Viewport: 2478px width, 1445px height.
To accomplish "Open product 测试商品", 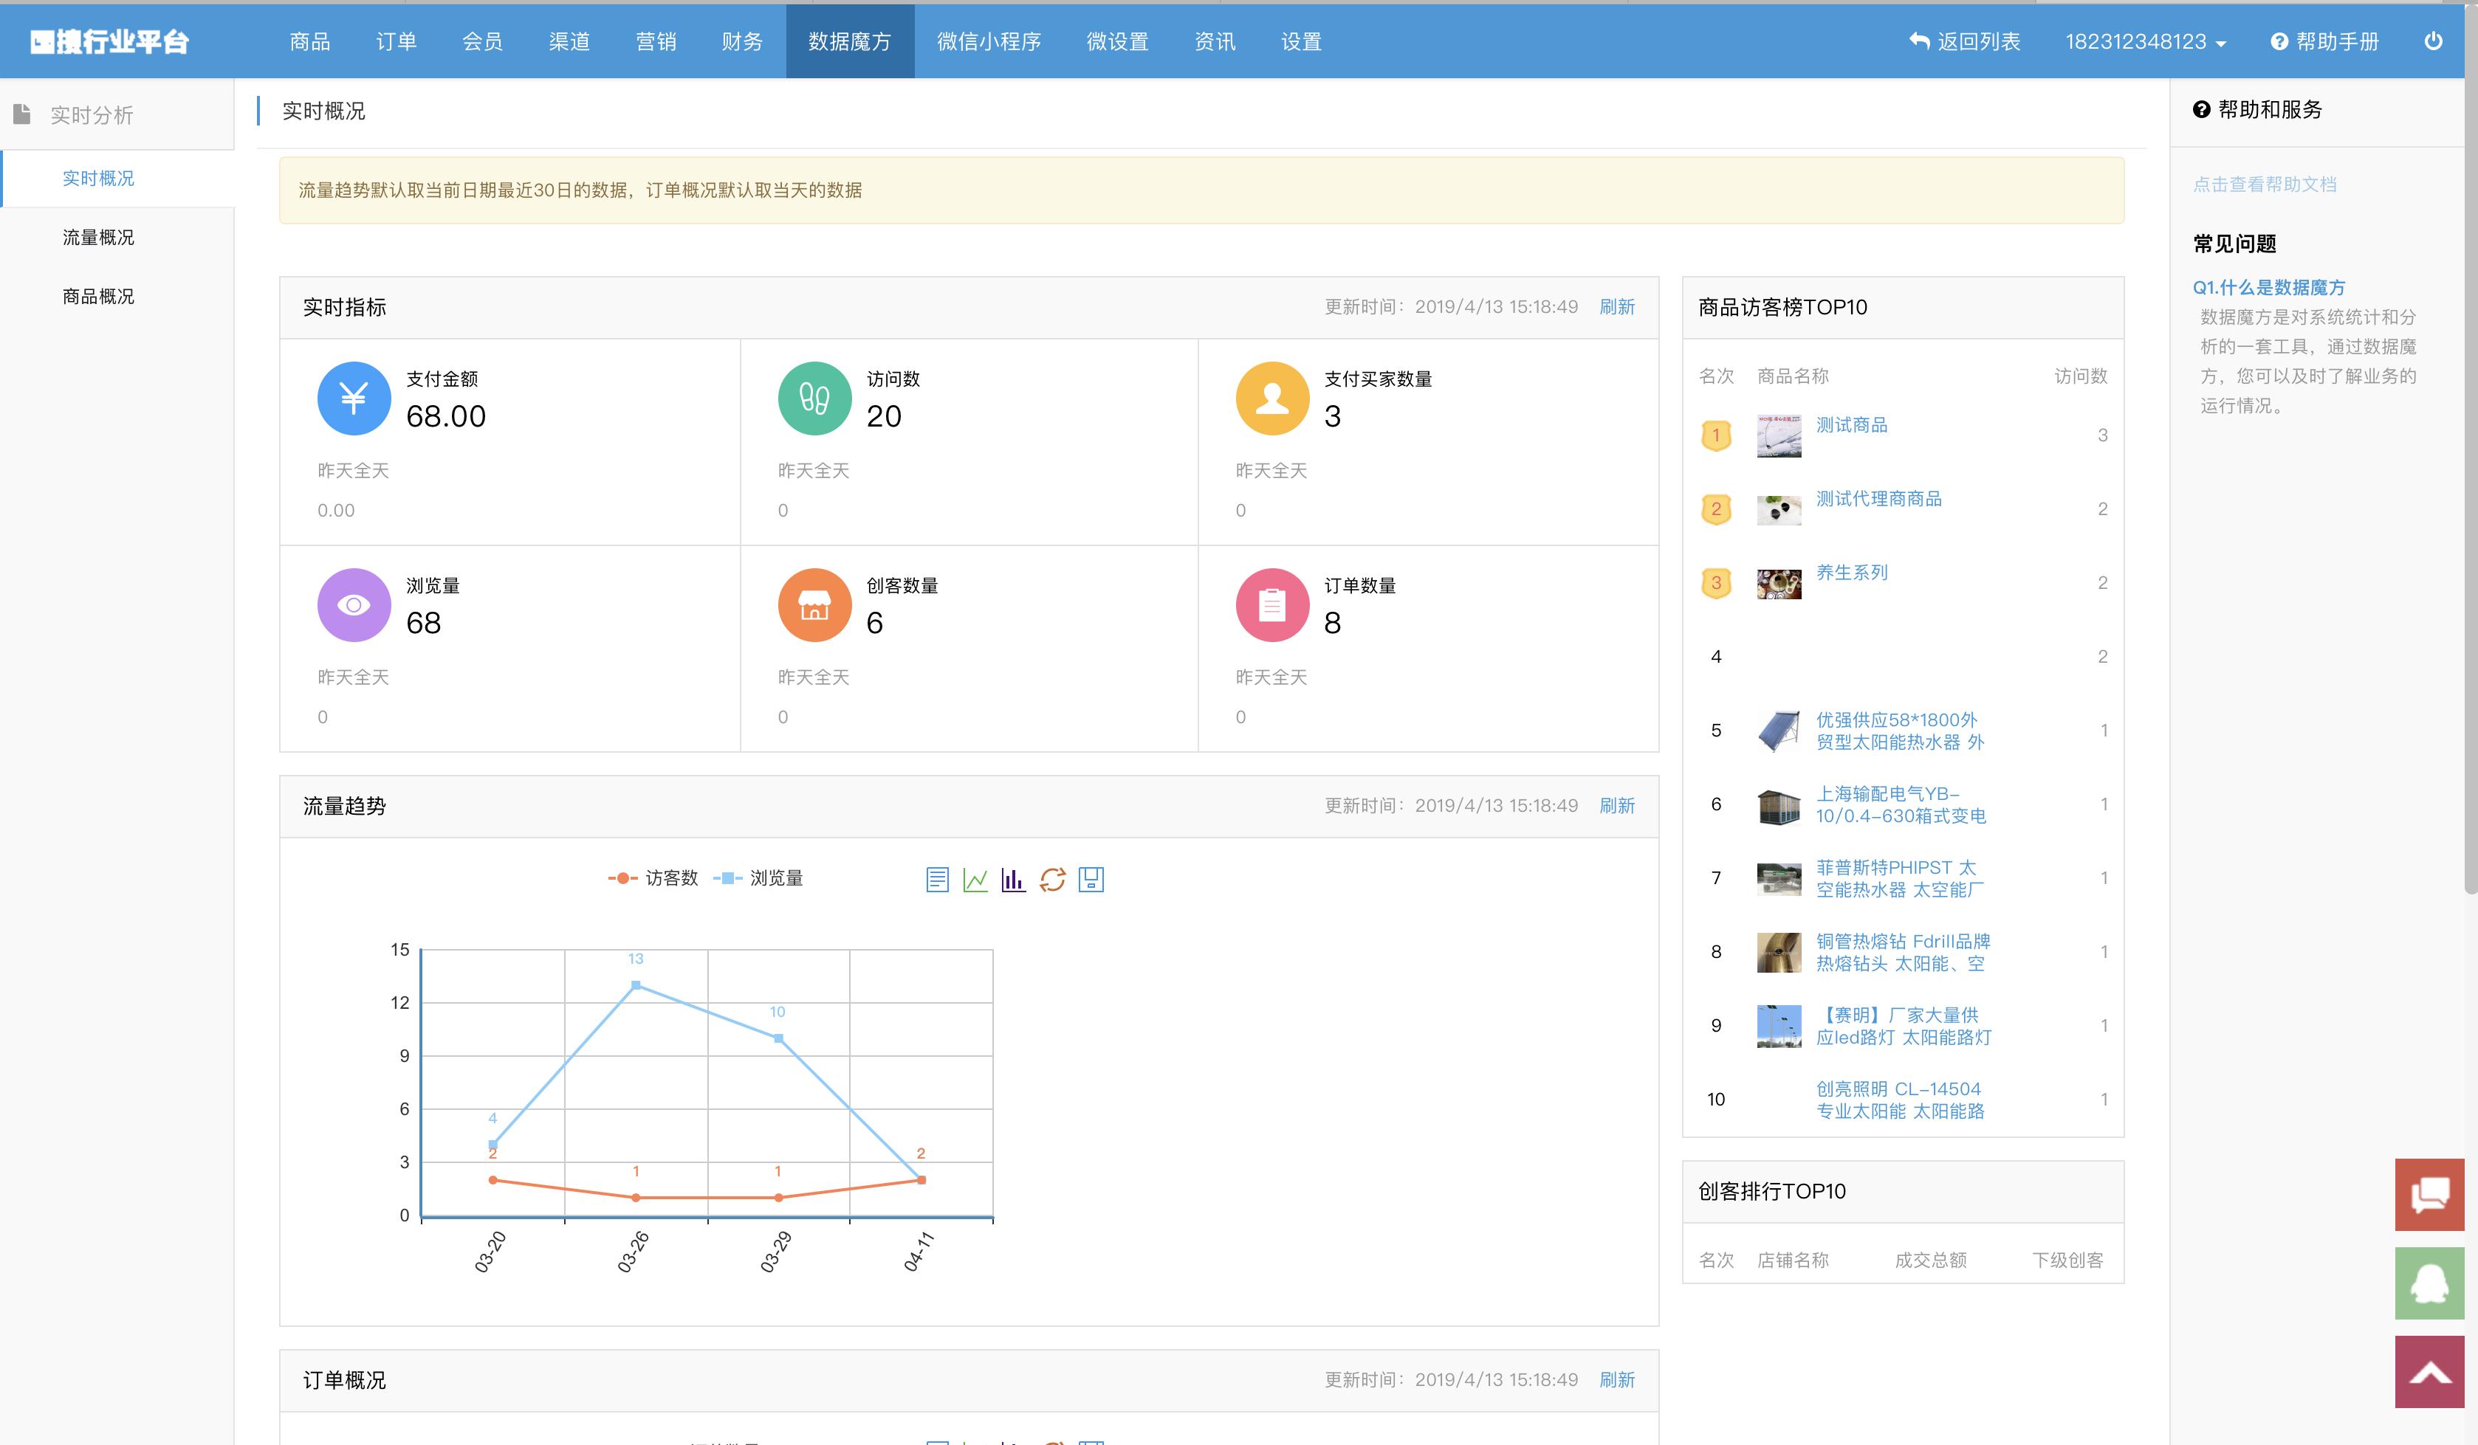I will click(1852, 424).
